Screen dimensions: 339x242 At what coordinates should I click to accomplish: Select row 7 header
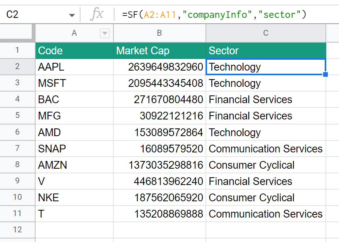(x=17, y=149)
